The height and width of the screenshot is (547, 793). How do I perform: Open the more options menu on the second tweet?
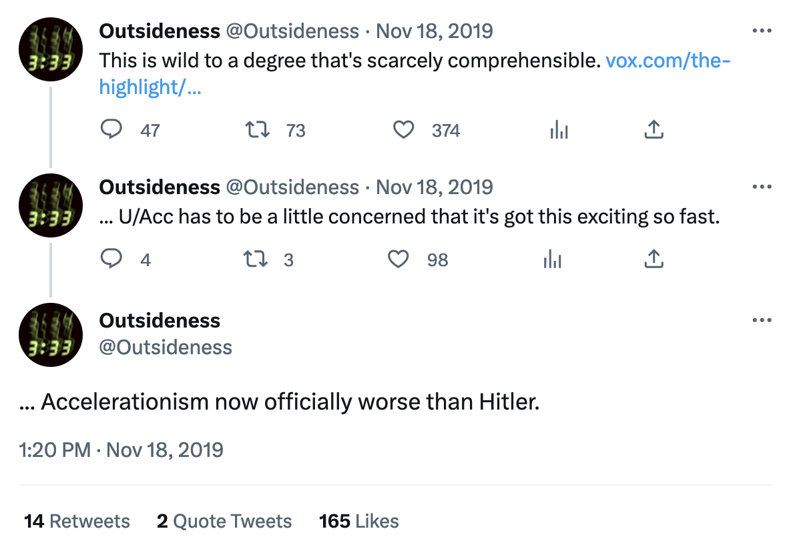point(762,186)
